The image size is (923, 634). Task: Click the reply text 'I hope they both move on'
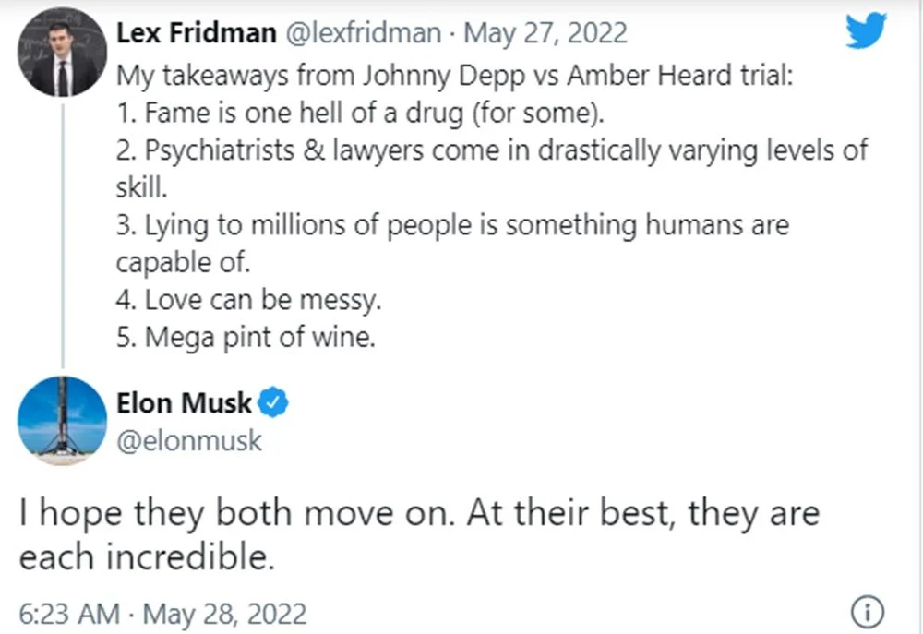pos(236,513)
